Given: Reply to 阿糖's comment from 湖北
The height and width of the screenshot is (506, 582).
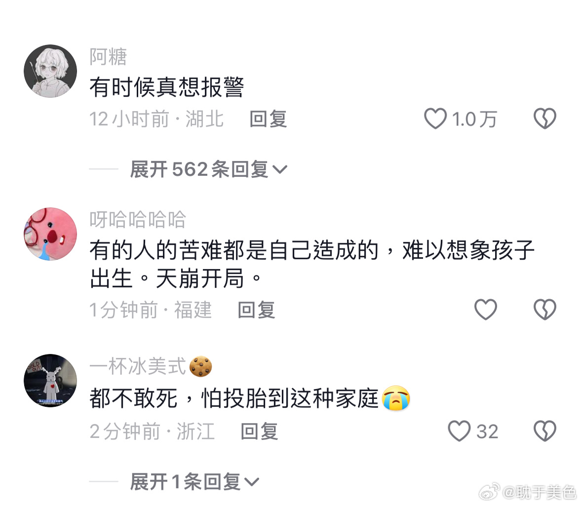Looking at the screenshot, I should 268,119.
